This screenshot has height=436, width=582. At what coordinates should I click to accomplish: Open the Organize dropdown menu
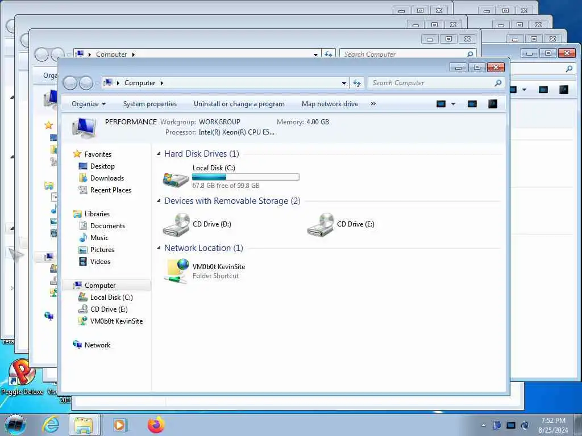(x=88, y=104)
